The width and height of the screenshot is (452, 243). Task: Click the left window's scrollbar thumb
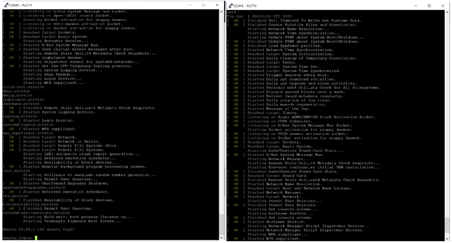221,225
